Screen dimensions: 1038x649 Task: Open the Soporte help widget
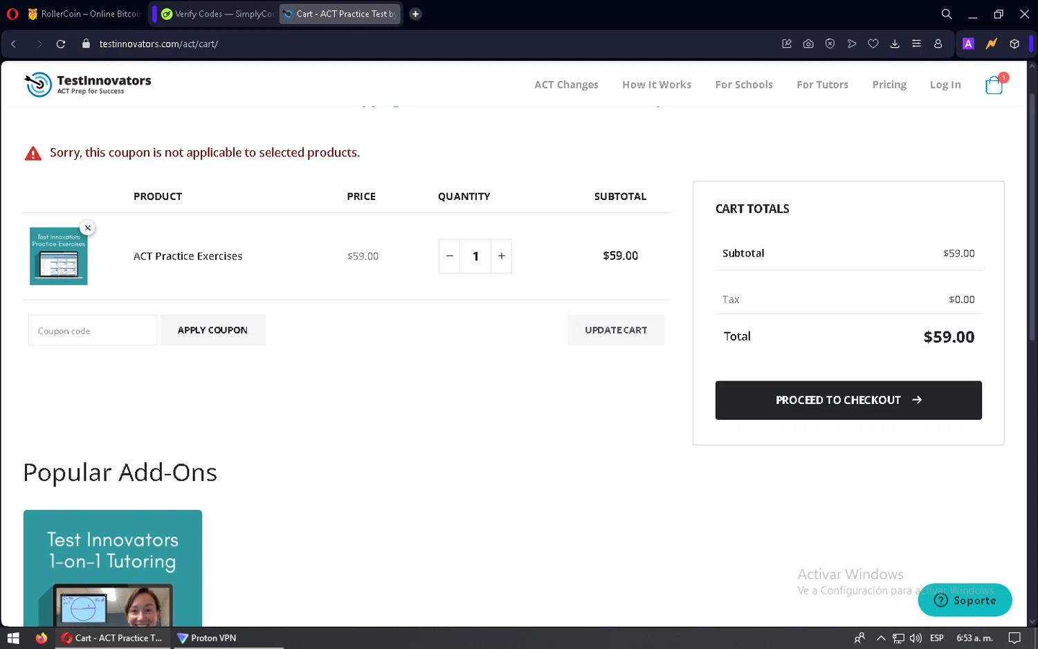965,600
